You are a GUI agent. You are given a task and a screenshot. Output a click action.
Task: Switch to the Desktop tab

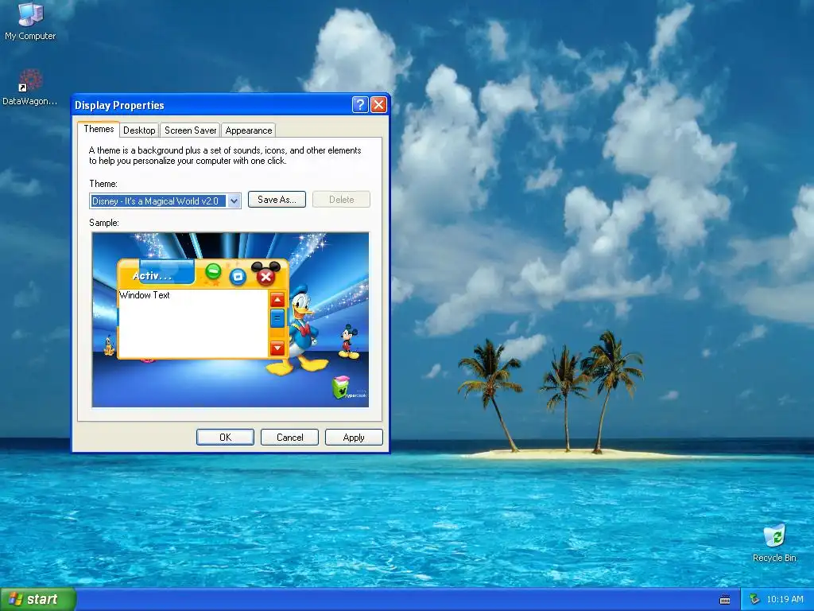[x=139, y=130]
